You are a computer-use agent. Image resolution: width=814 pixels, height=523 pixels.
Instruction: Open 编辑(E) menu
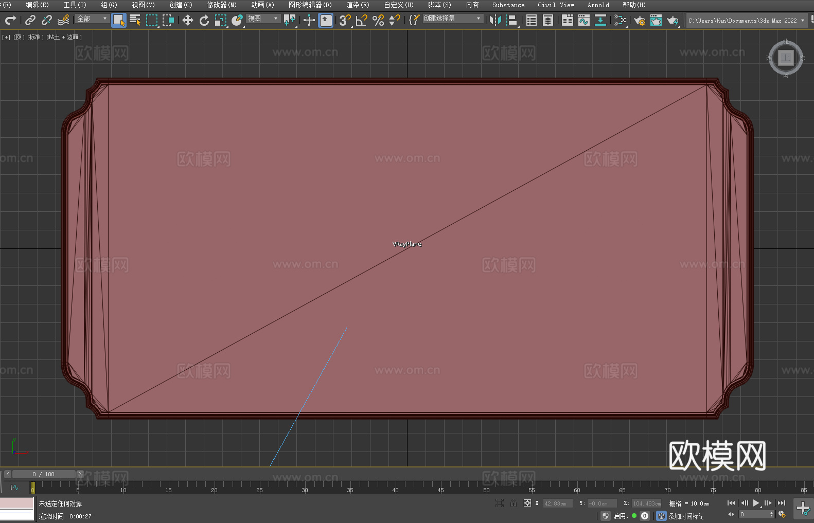click(37, 5)
